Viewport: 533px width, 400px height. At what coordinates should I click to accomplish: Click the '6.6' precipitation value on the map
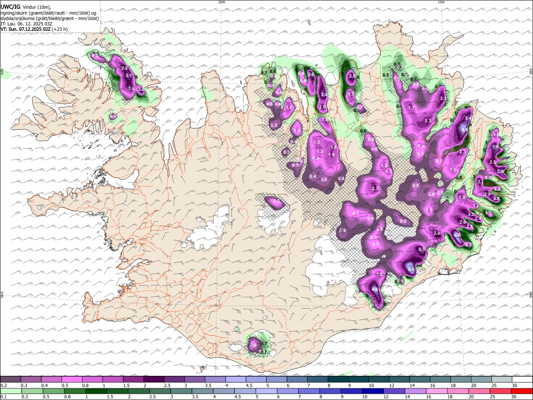point(411,270)
